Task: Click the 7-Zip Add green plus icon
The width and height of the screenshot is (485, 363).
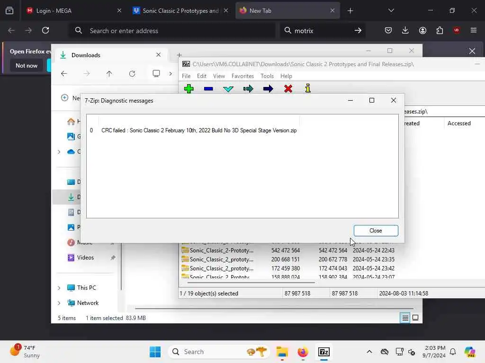Action: coord(189,88)
